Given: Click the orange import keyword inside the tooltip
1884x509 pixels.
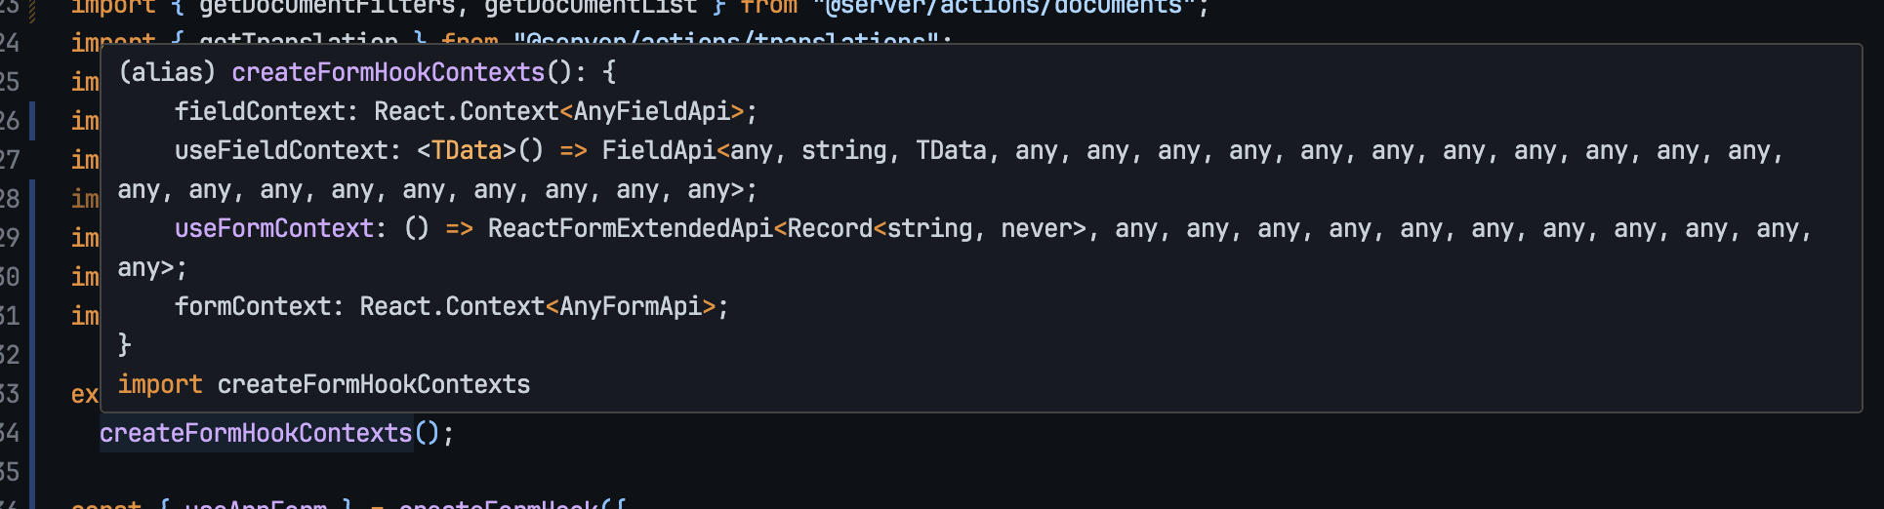Looking at the screenshot, I should [160, 384].
